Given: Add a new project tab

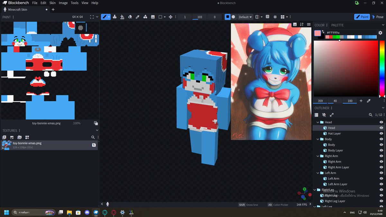Looking at the screenshot, I should tap(53, 9).
